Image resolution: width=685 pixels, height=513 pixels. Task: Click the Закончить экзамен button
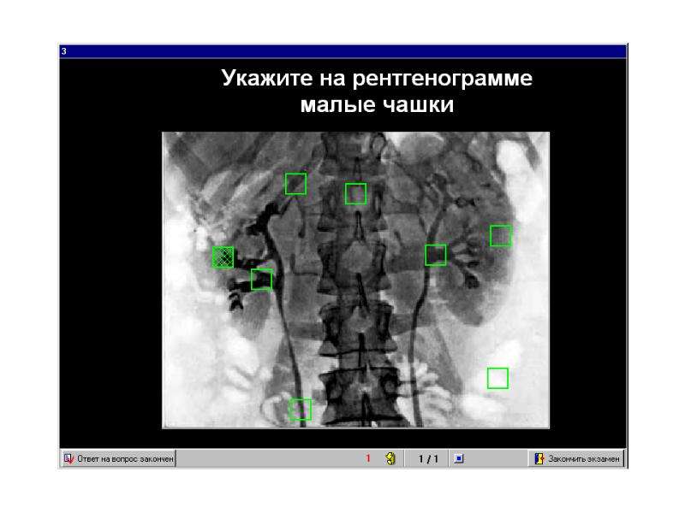coord(576,458)
